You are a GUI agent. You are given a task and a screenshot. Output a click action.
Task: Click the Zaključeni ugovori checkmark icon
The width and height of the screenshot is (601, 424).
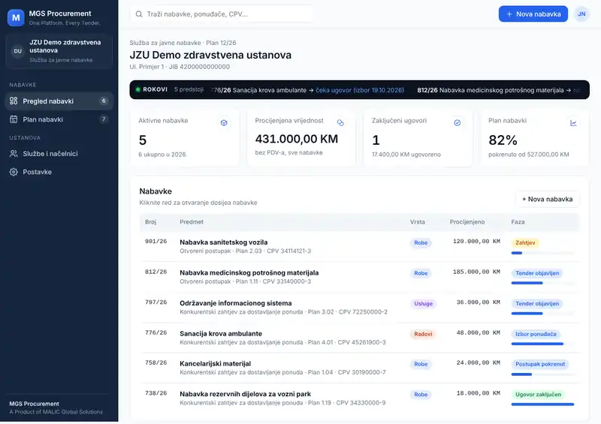(x=457, y=122)
